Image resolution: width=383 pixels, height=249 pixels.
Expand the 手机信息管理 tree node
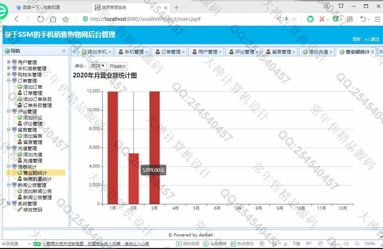pos(9,68)
